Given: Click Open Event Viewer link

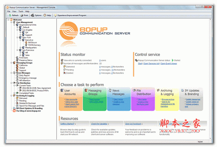Looking at the screenshot, I should (169, 64).
